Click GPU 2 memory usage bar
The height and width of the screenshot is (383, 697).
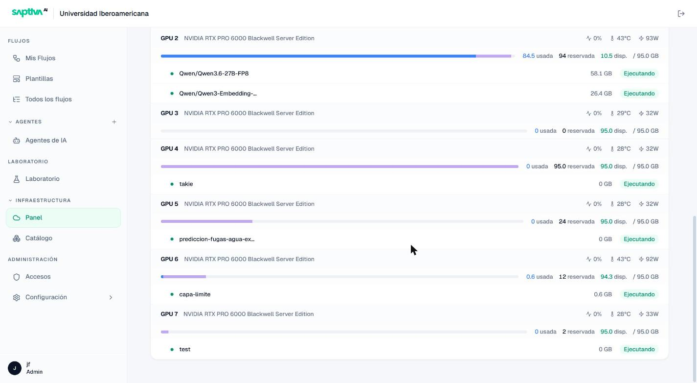337,56
